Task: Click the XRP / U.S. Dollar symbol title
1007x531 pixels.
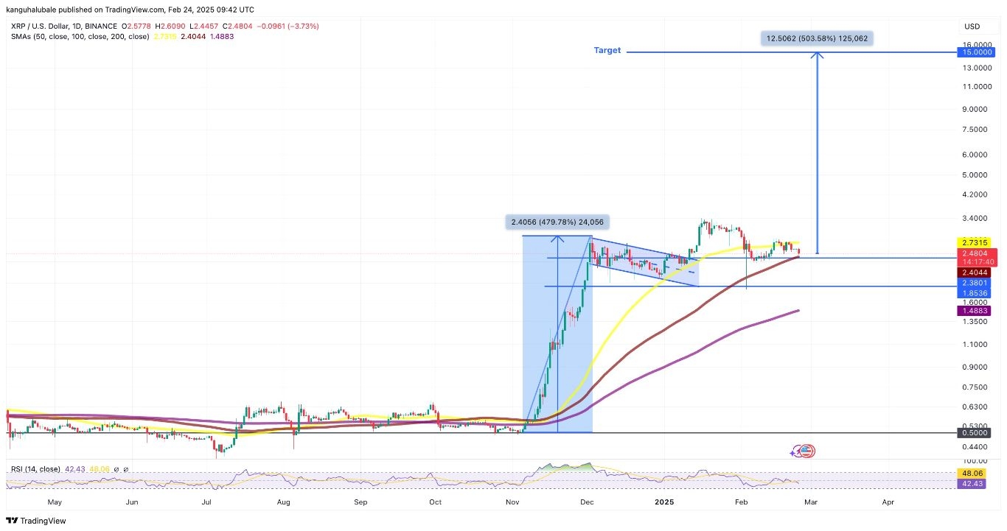Action: [x=63, y=26]
